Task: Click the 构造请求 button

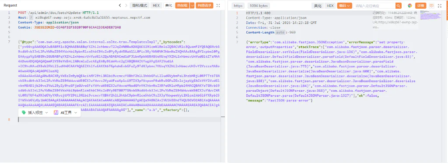Action: (x=205, y=5)
